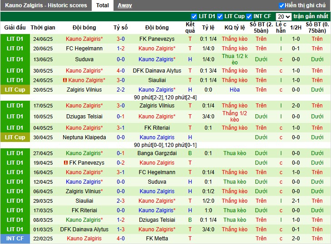Image resolution: width=331 pixels, height=244 pixels.
Task: Select odds 1:0 on FK Riteriai 17/03/25 row
Action: (208, 210)
